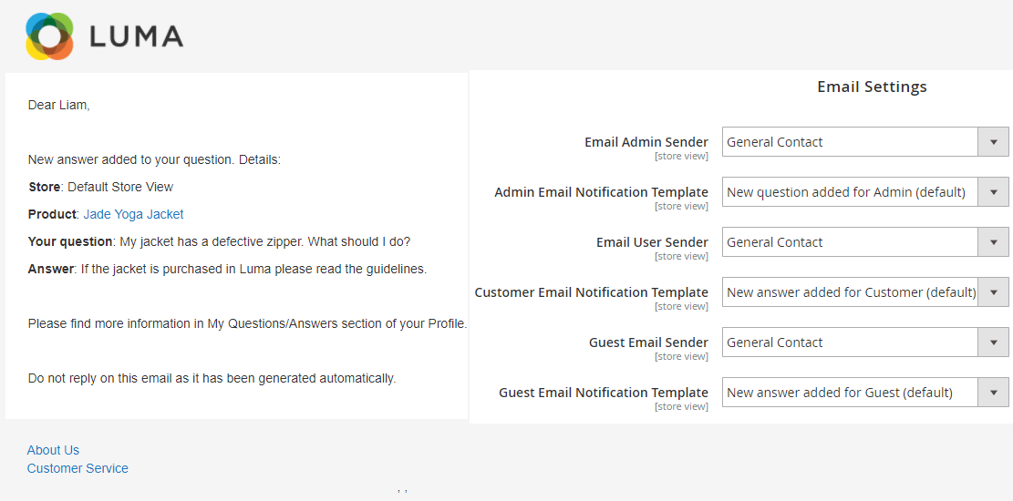Screen dimensions: 1013x501
Task: Follow the Customer Service link
Action: [x=78, y=468]
